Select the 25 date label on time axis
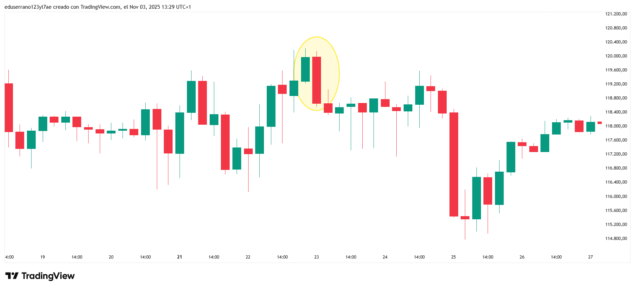Image resolution: width=635 pixels, height=289 pixels. (453, 257)
